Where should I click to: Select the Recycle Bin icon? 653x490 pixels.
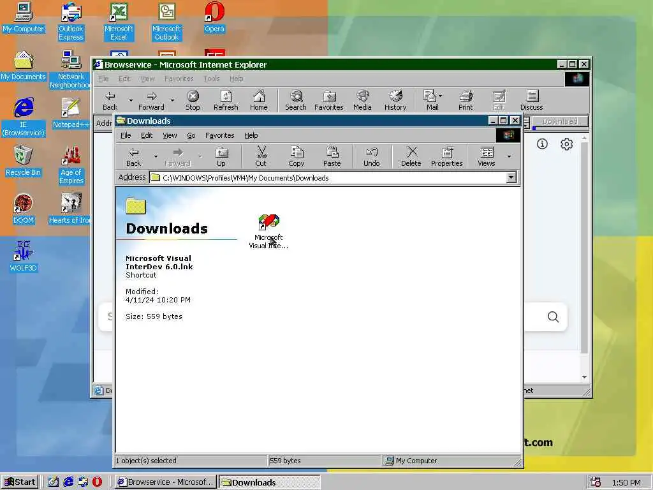[24, 161]
